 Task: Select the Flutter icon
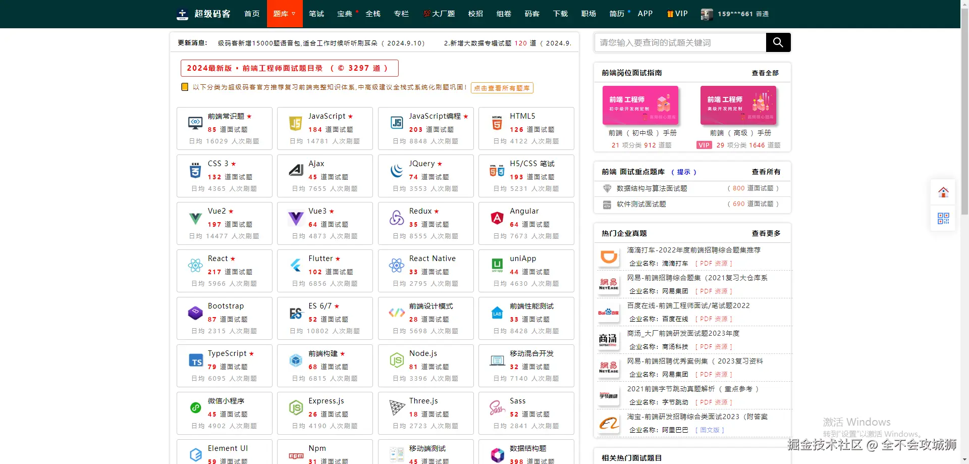(x=296, y=265)
